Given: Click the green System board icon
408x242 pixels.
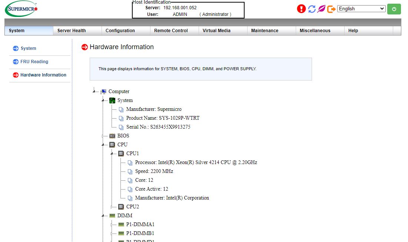Looking at the screenshot, I should coord(112,100).
